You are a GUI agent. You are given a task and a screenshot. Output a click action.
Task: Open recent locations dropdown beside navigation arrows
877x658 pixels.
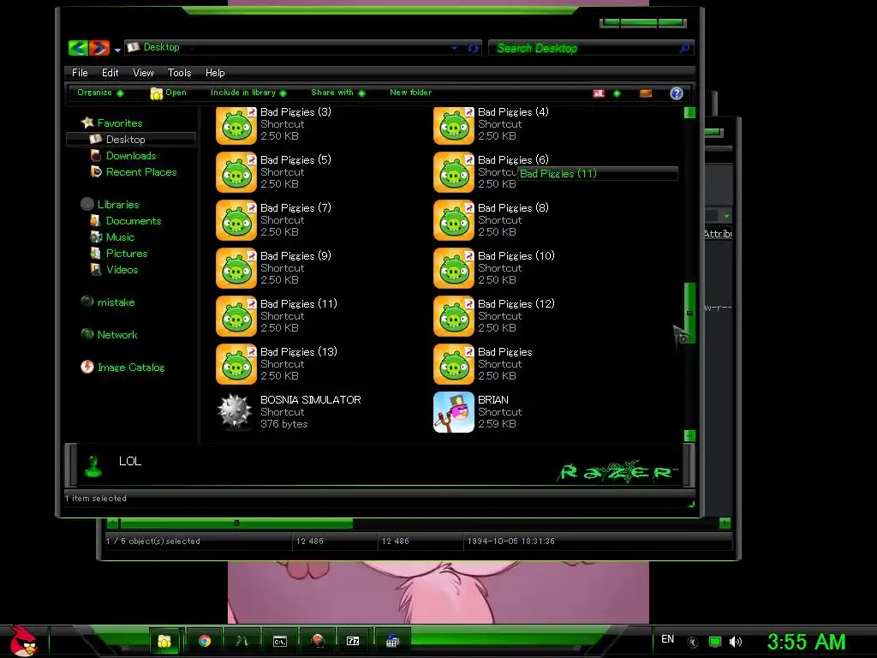coord(117,50)
